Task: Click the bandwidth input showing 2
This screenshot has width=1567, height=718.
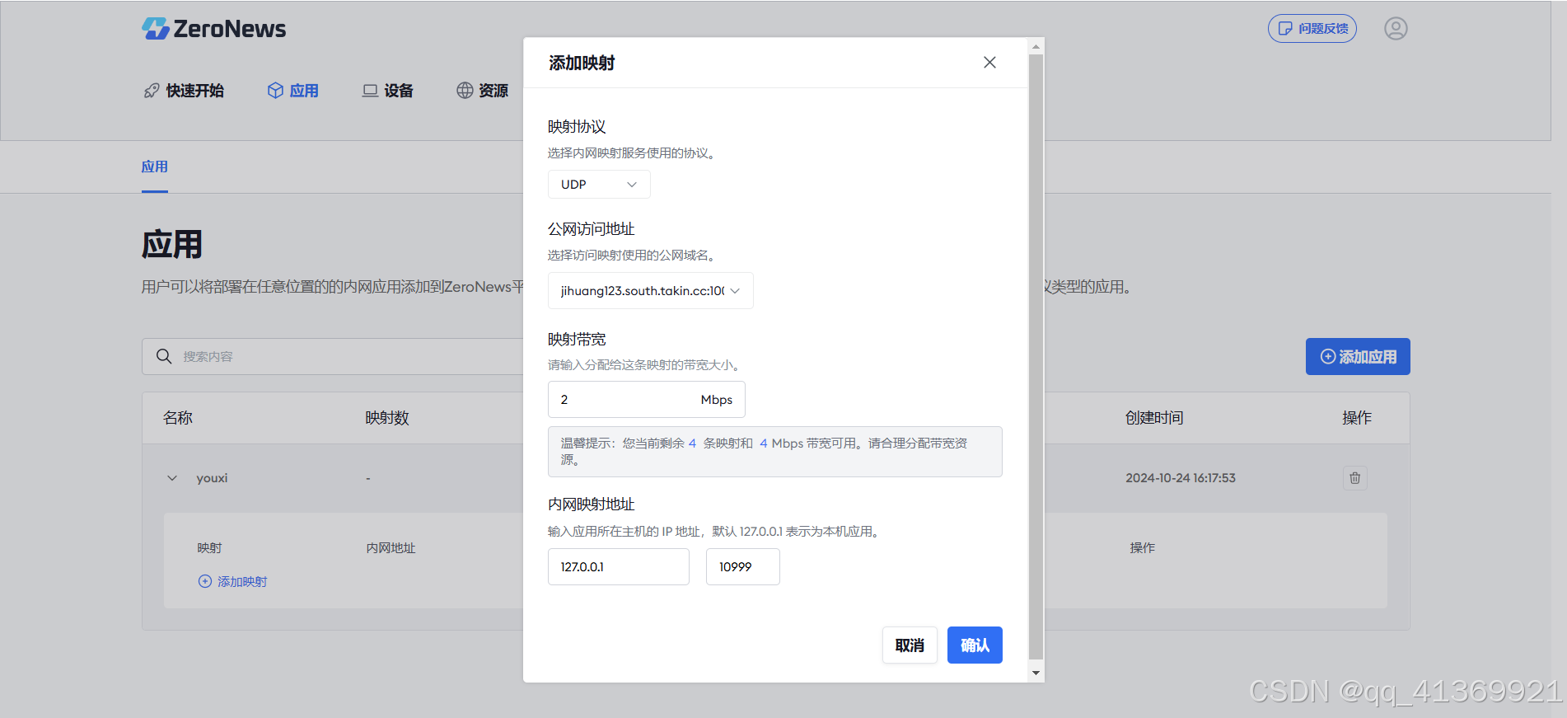Action: coord(646,400)
